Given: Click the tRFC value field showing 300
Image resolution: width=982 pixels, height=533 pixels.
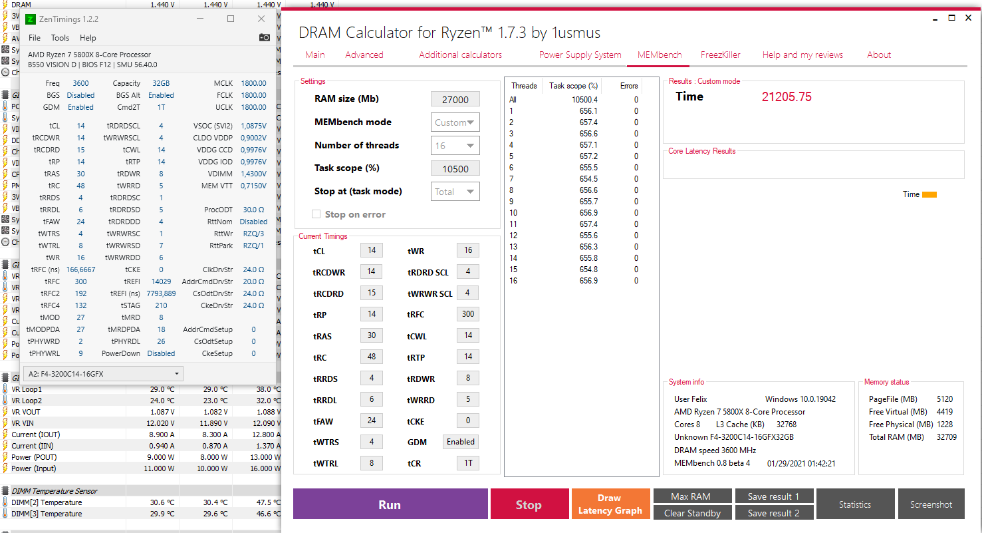Looking at the screenshot, I should [x=468, y=314].
